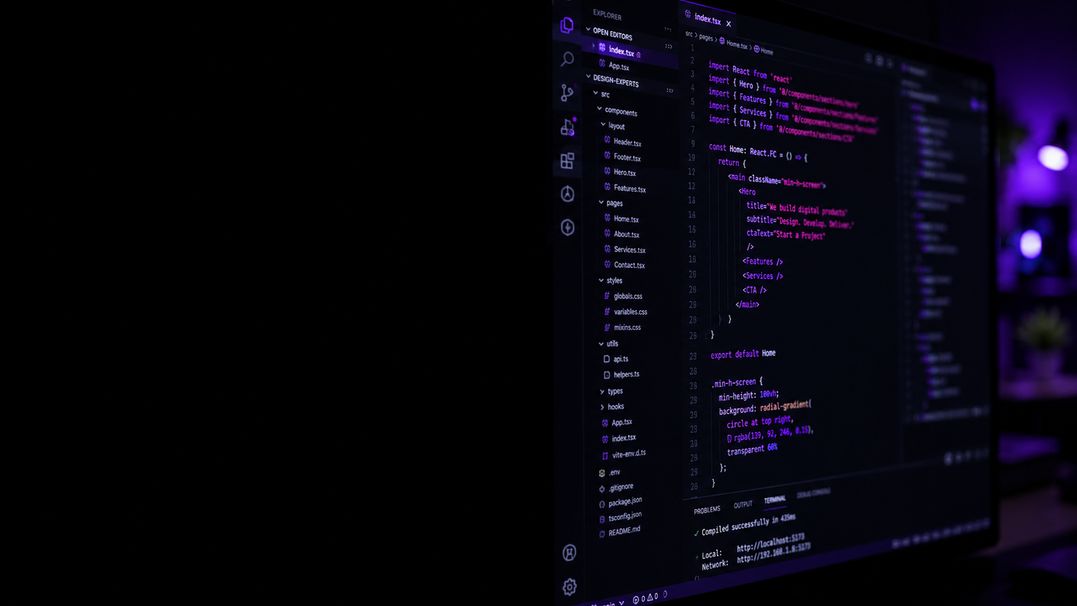Select the TERMINAL panel tab
The image size is (1077, 606).
pyautogui.click(x=775, y=500)
